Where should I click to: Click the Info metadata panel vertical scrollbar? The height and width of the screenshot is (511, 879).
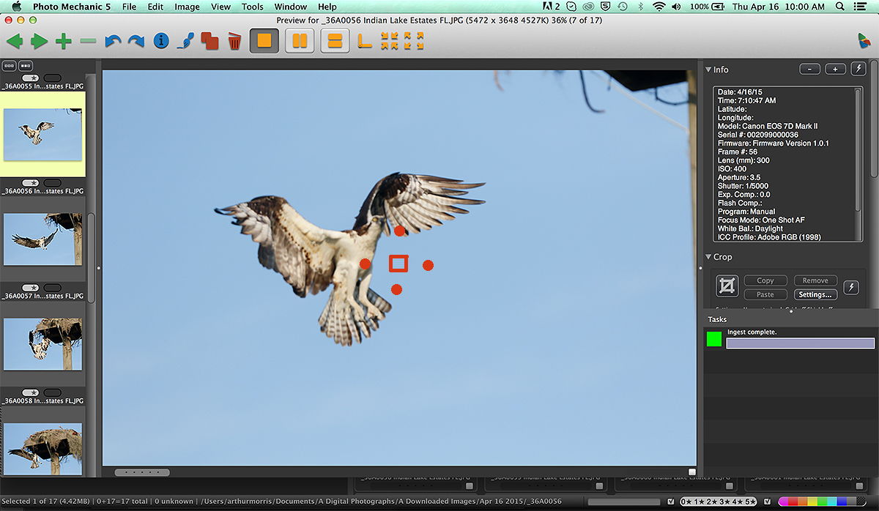coord(858,150)
